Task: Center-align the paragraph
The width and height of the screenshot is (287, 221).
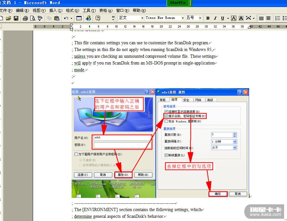Action: [x=268, y=18]
